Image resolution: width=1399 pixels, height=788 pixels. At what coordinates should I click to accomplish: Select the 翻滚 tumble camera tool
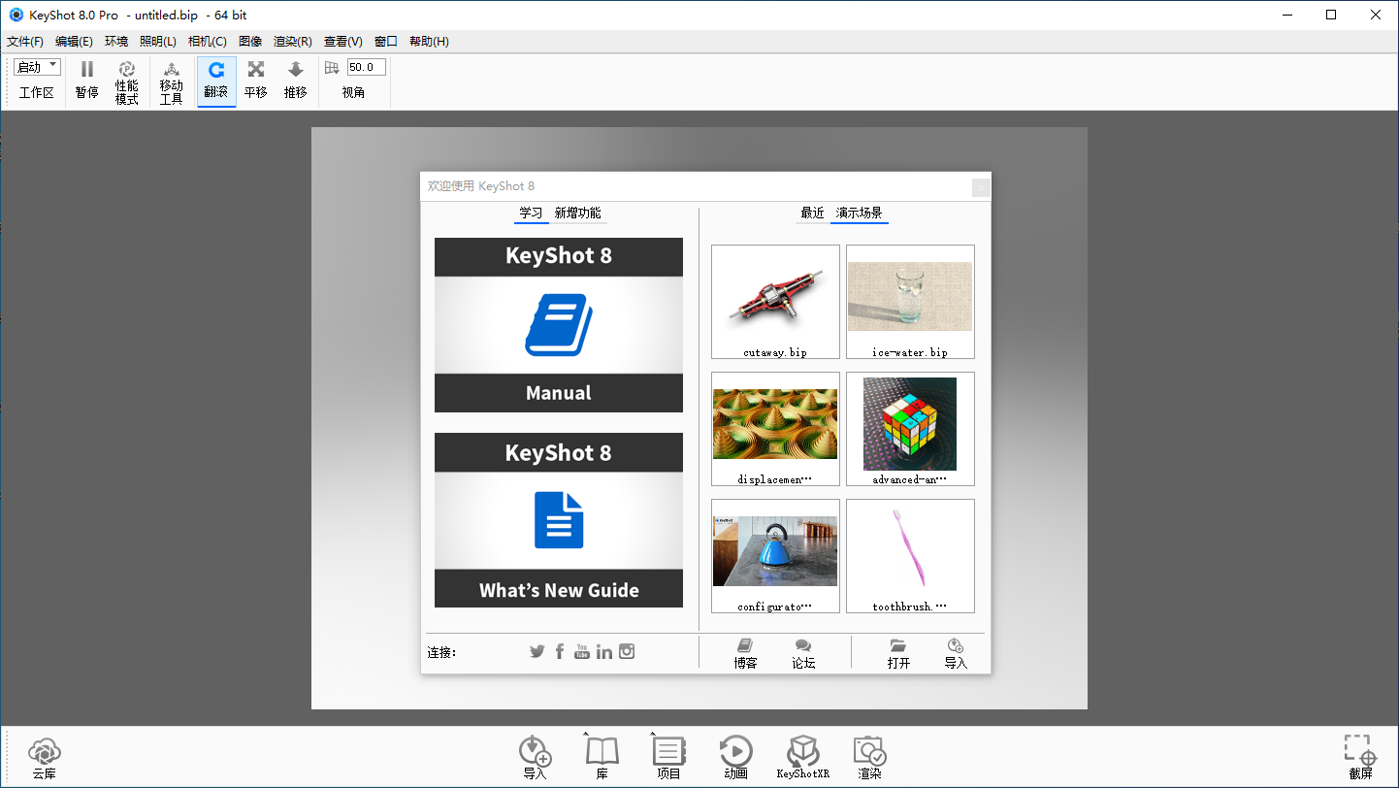tap(216, 81)
